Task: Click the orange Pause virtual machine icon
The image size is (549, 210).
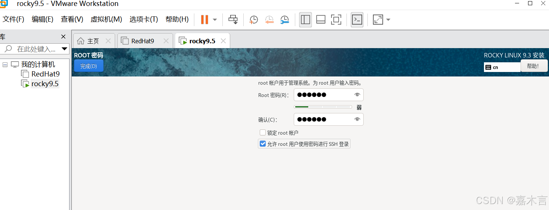Action: 204,19
